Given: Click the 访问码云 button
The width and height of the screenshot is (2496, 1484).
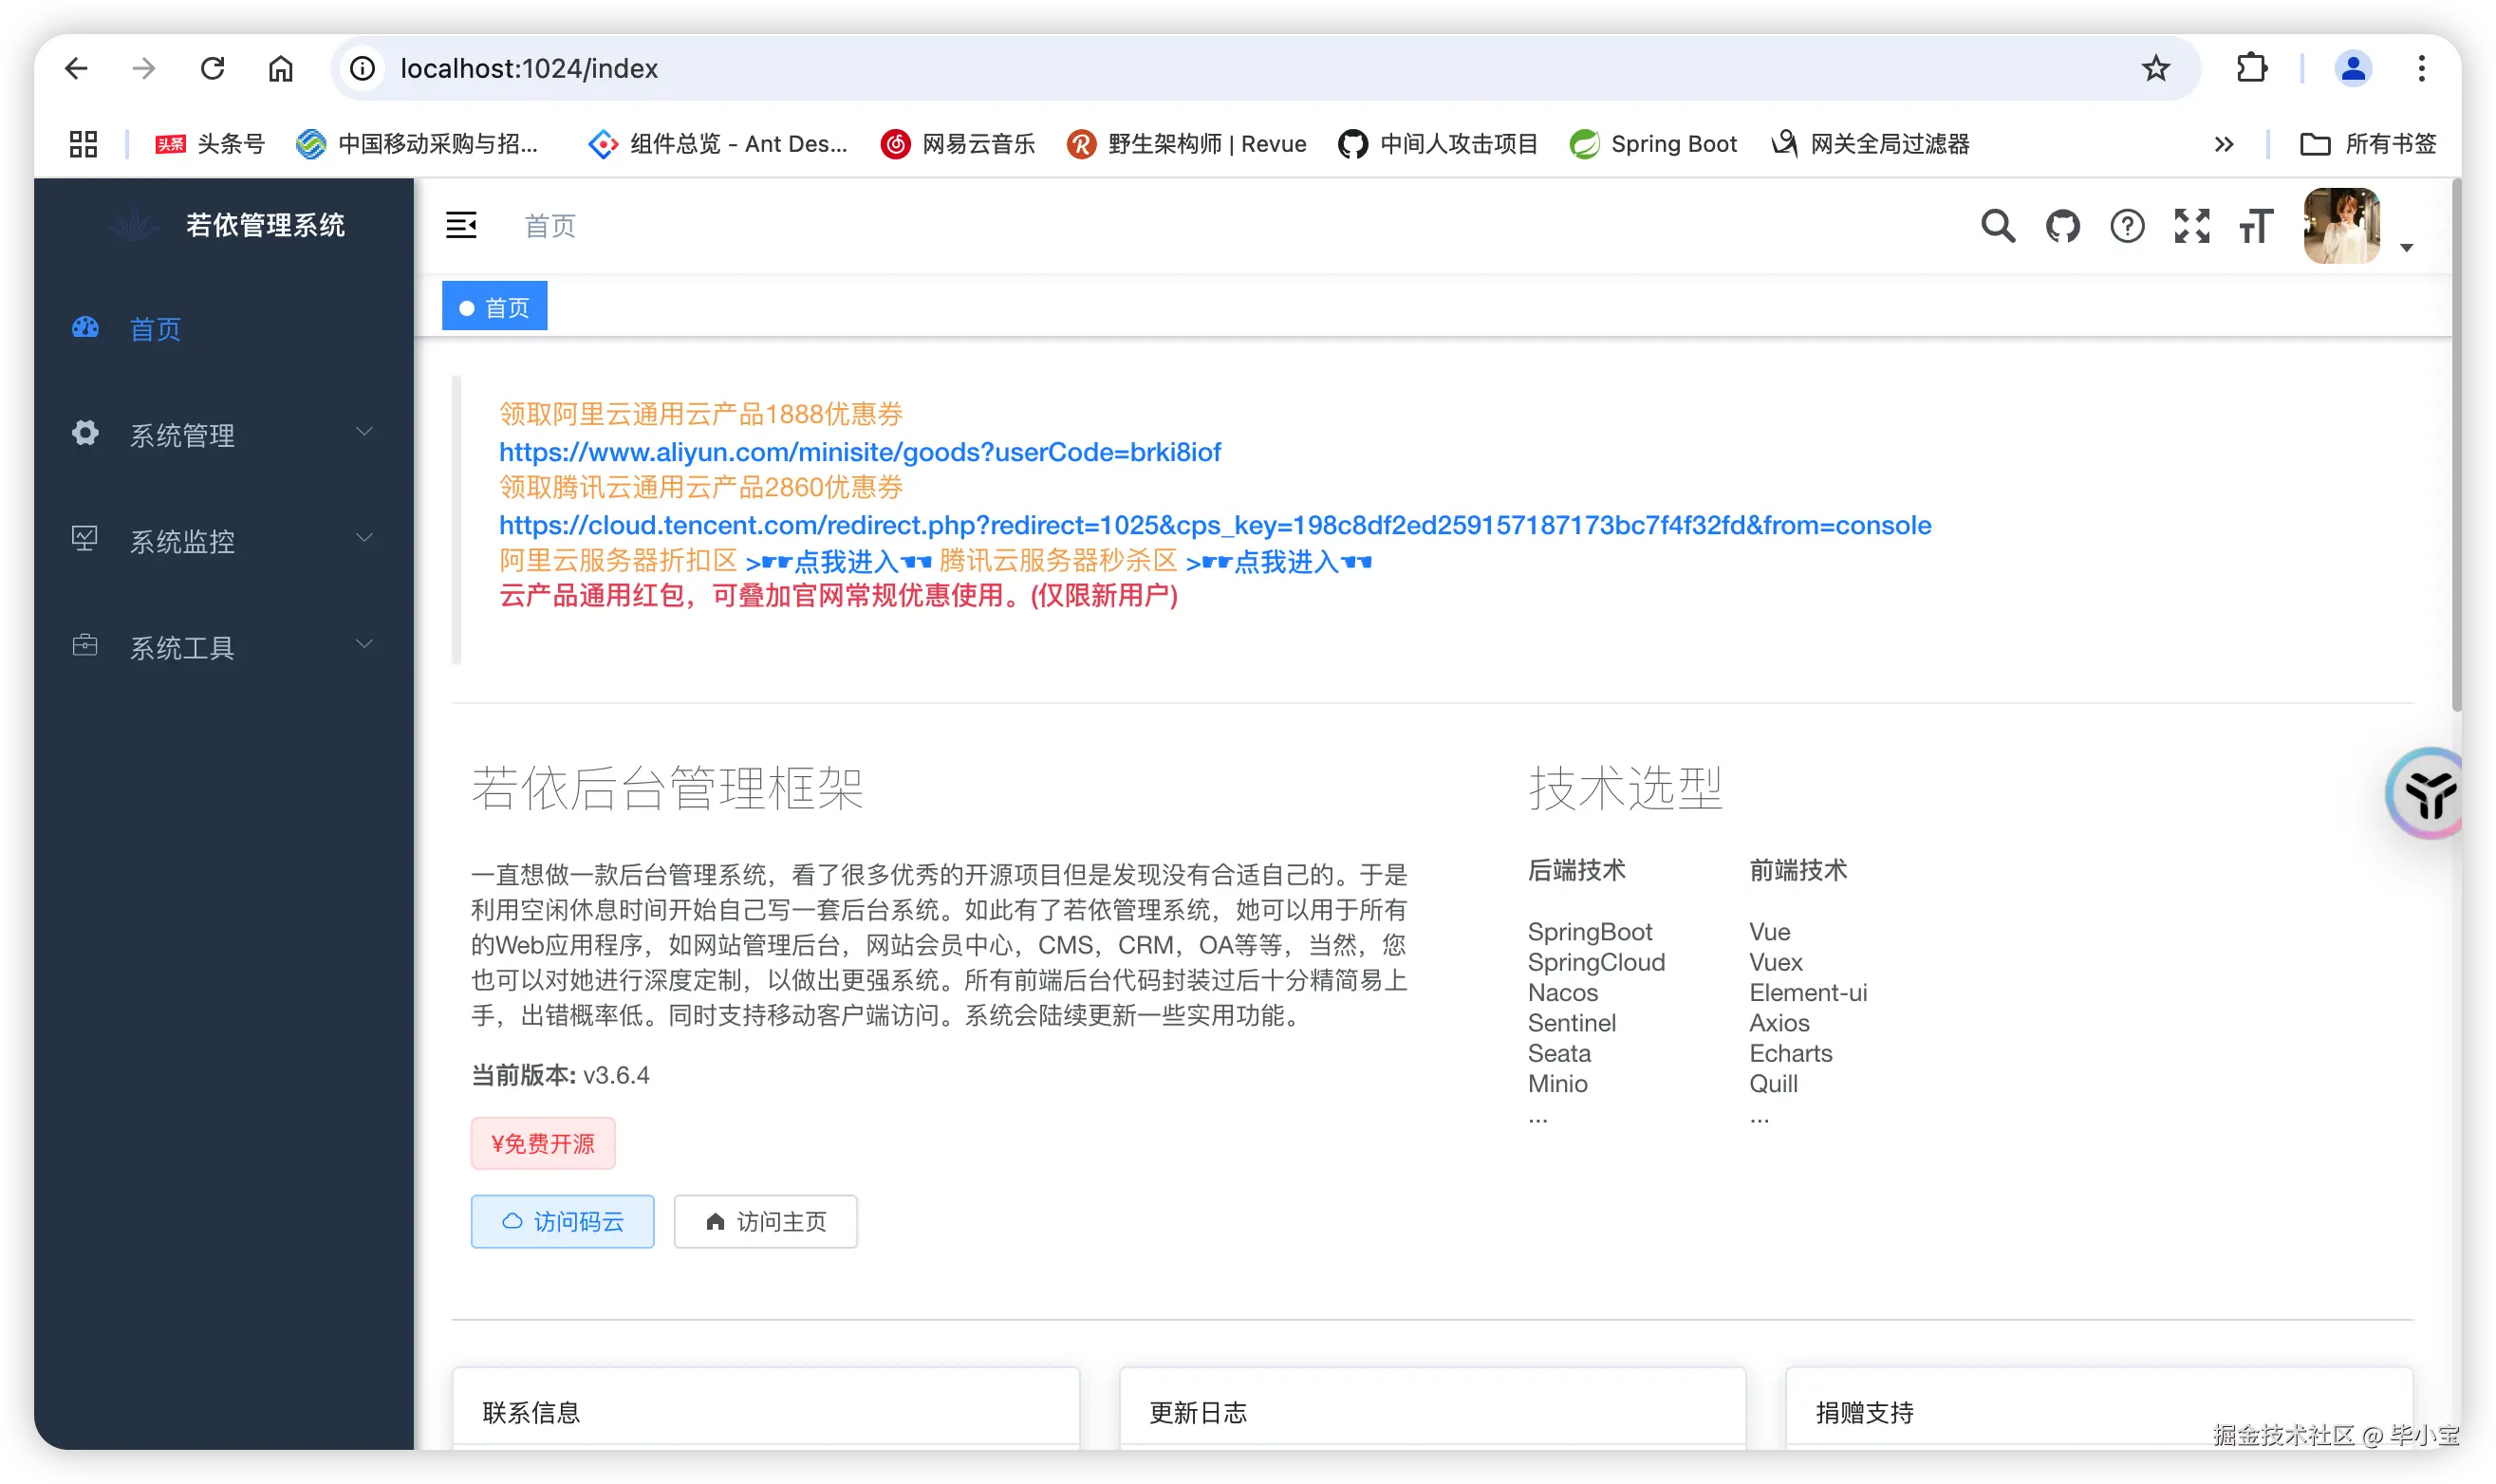Looking at the screenshot, I should tap(562, 1221).
